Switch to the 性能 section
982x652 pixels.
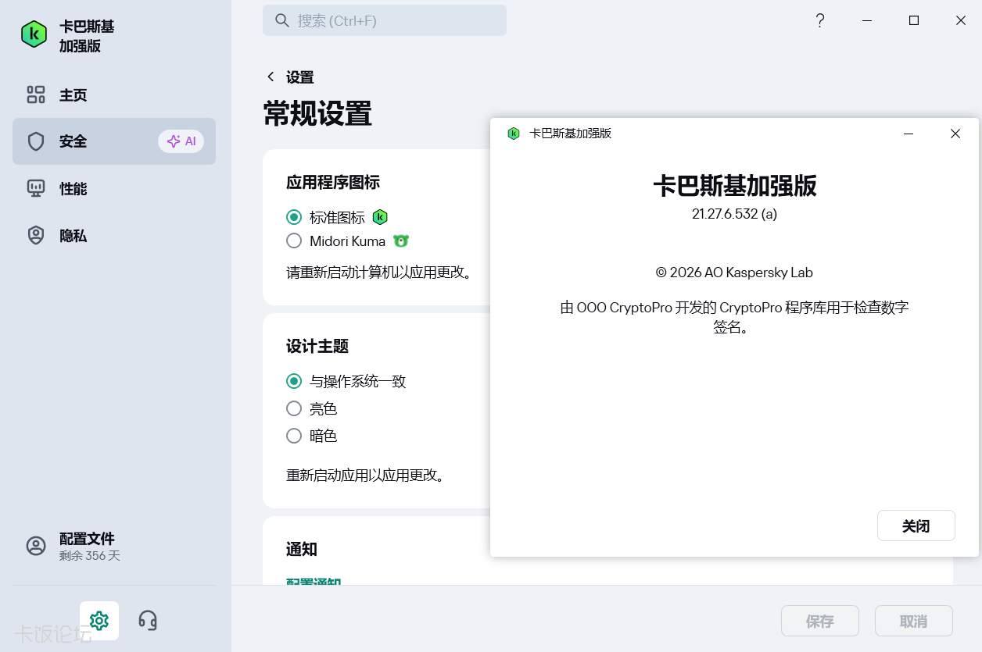[114, 188]
